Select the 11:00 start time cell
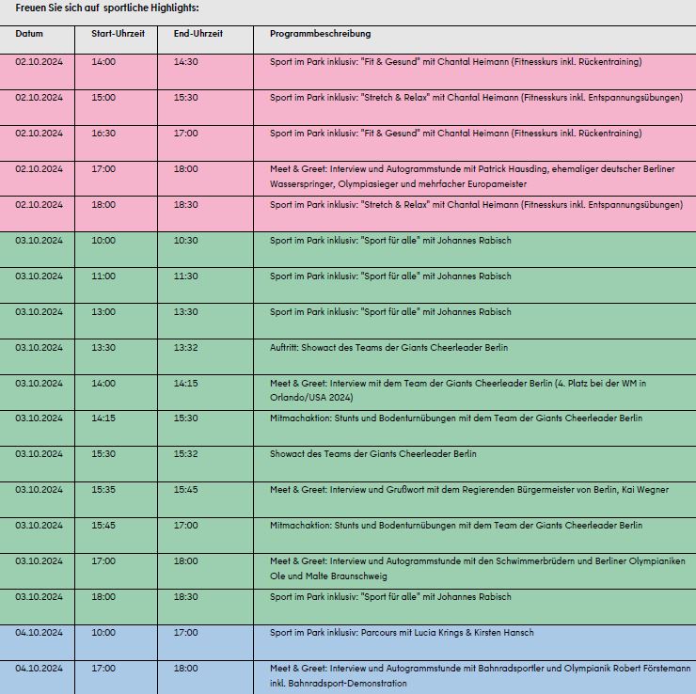 [103, 276]
